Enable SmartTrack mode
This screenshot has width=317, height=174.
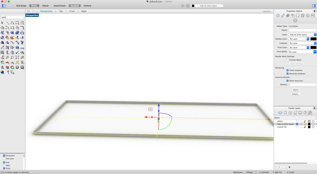(60, 6)
